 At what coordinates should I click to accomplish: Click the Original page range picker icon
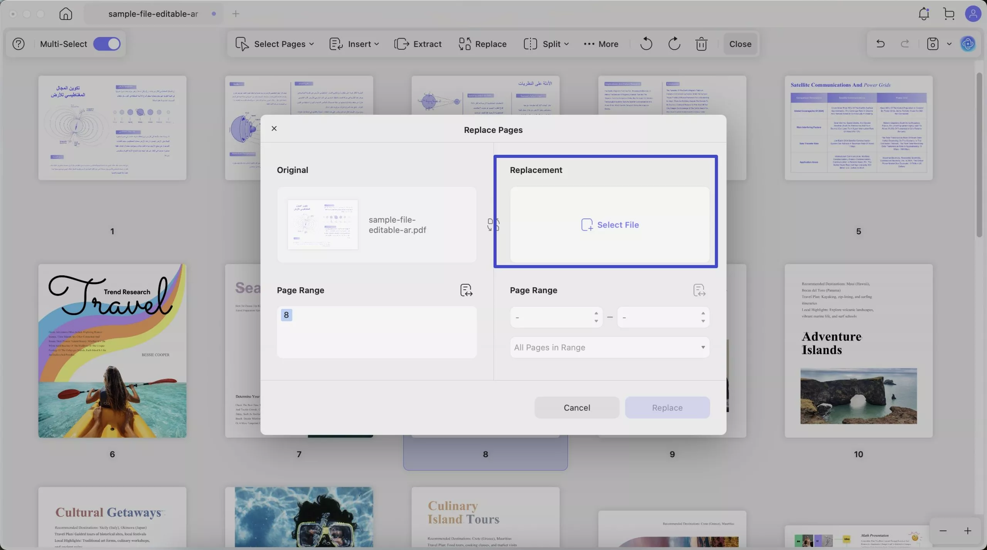(466, 290)
